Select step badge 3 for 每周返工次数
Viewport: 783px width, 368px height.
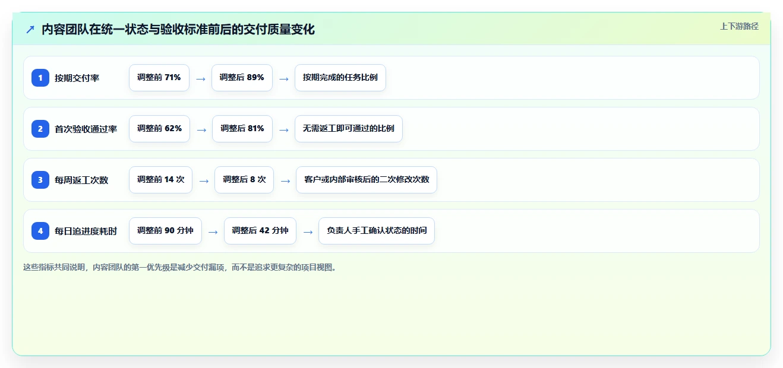[x=40, y=180]
